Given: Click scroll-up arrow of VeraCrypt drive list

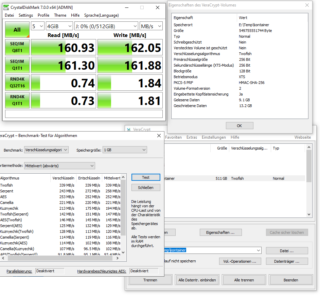Looking at the screenshot, I should (x=309, y=147).
